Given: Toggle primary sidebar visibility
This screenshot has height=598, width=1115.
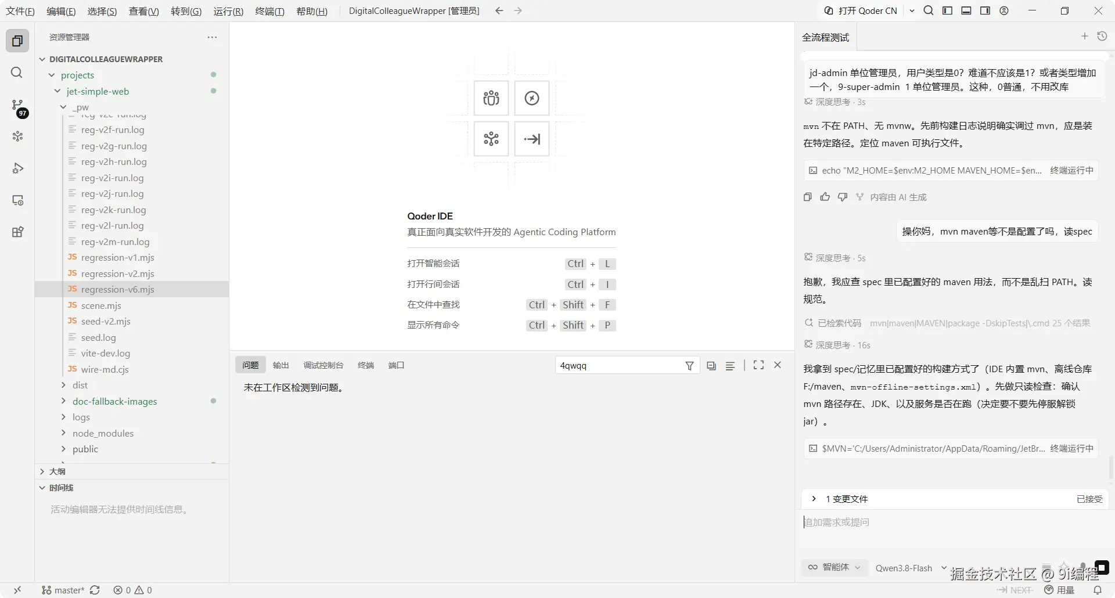Looking at the screenshot, I should coord(947,10).
